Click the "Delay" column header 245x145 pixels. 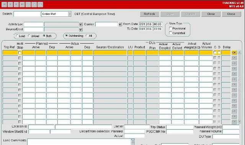coord(227,47)
